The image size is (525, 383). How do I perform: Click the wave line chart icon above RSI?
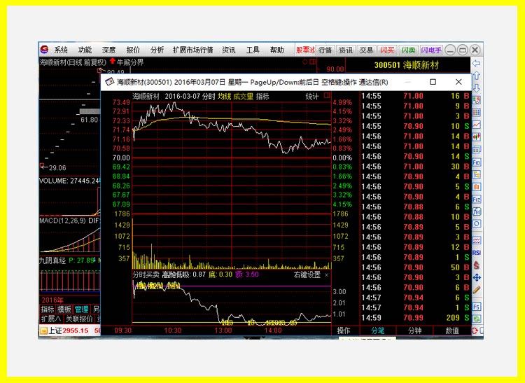click(477, 240)
